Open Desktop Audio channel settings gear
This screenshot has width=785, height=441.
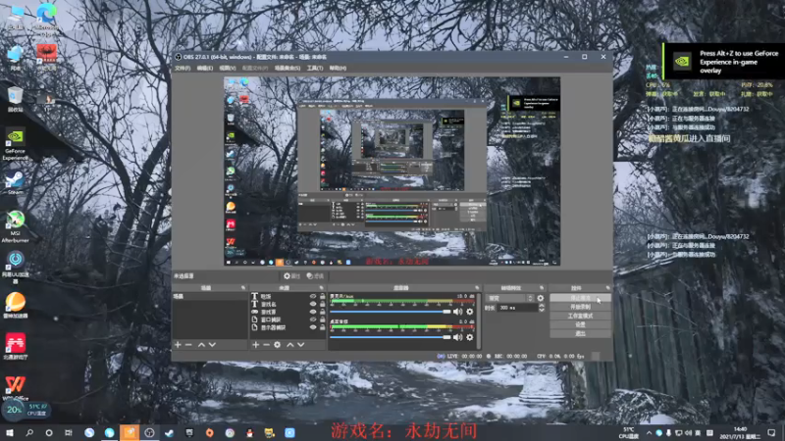pyautogui.click(x=470, y=337)
